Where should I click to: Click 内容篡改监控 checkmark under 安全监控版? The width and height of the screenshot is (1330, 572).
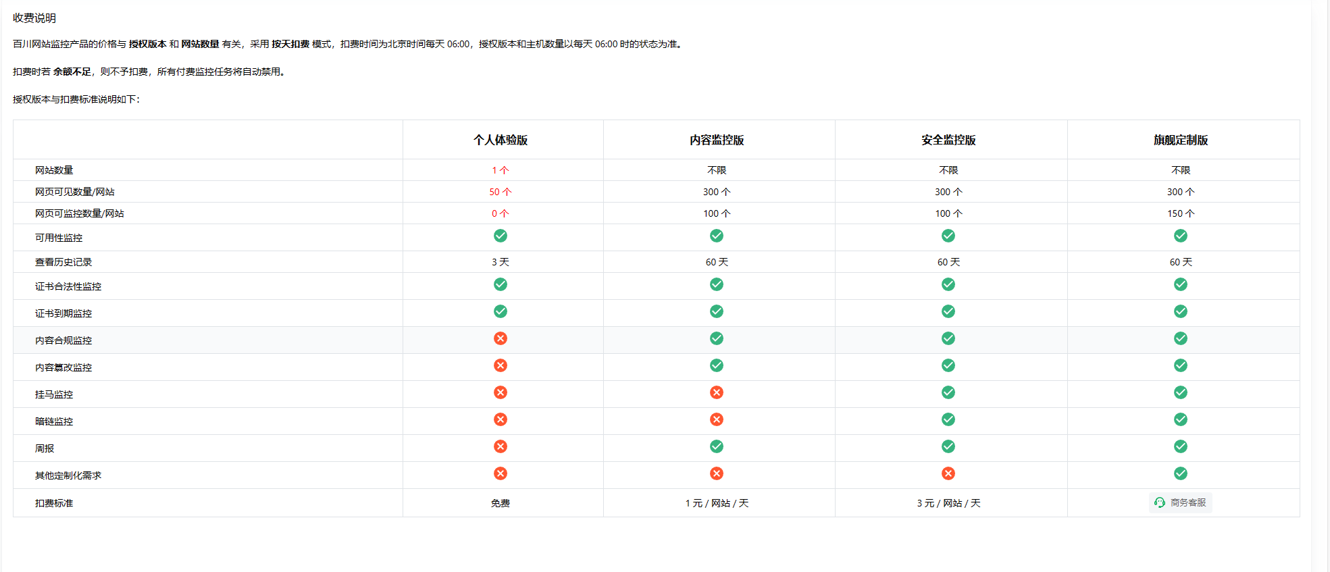pos(948,365)
